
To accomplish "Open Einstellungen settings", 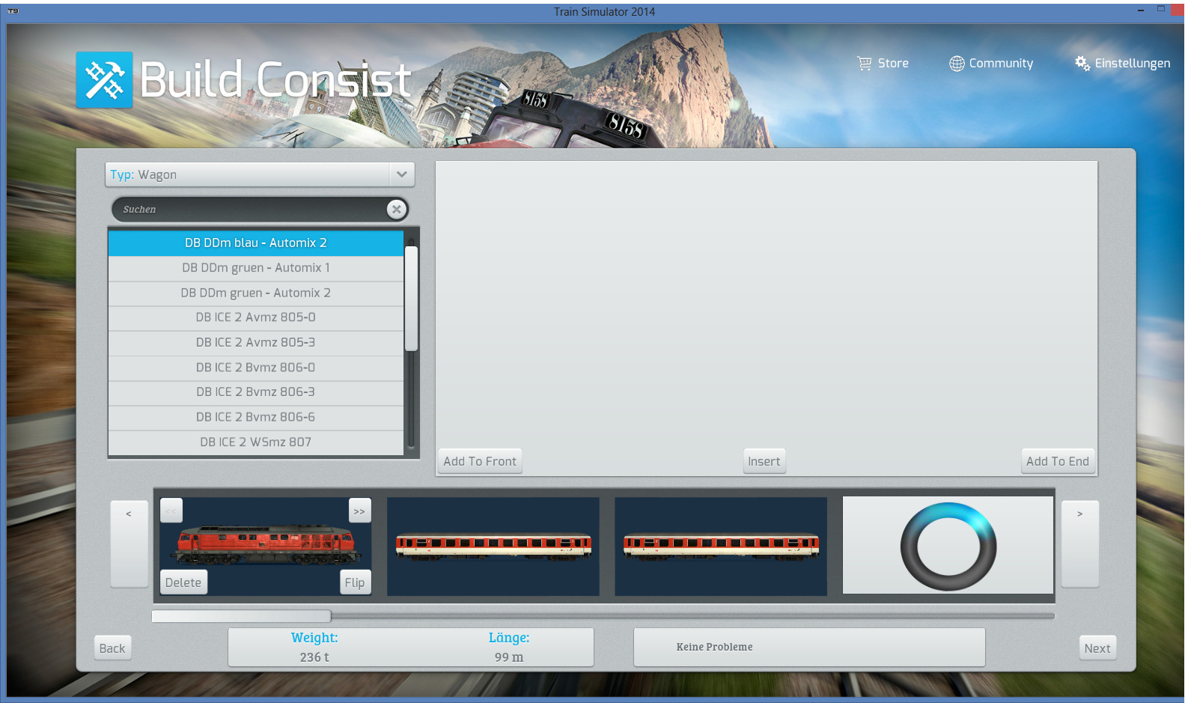I will click(x=1122, y=64).
